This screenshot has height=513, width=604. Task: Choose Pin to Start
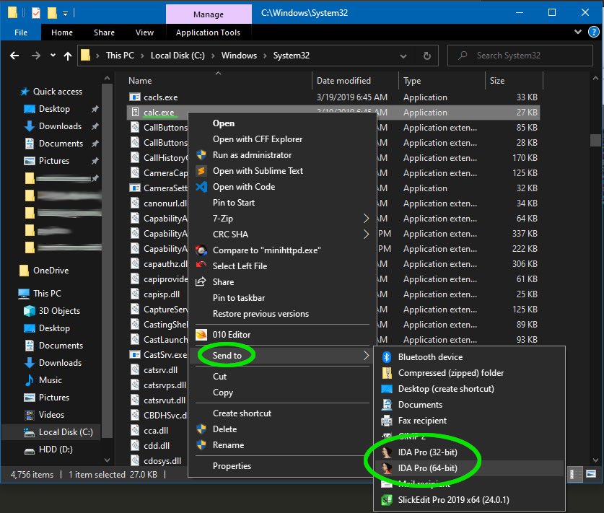234,203
